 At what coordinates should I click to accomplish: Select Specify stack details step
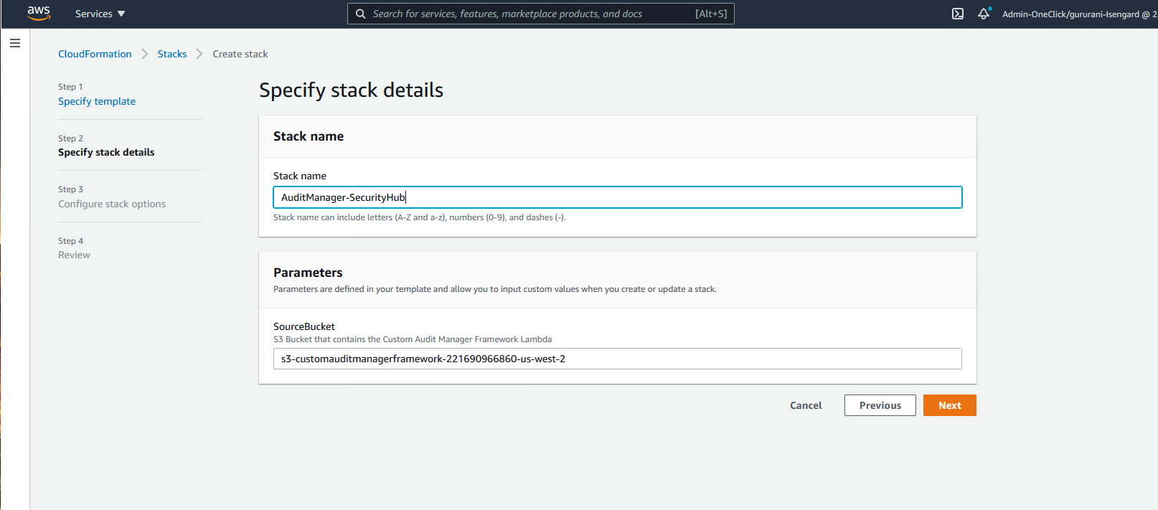coord(106,152)
